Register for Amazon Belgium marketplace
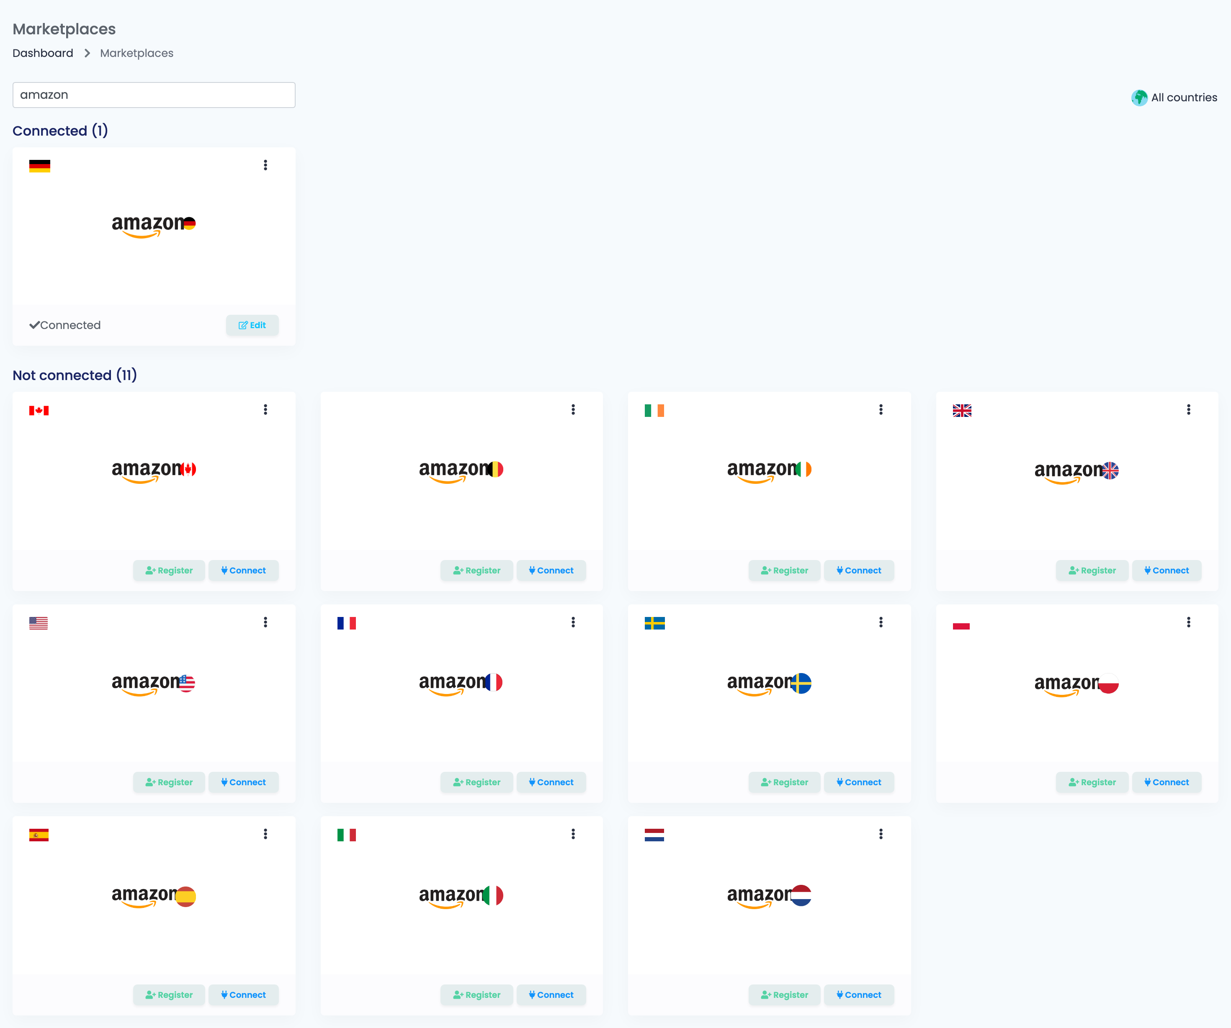 476,571
